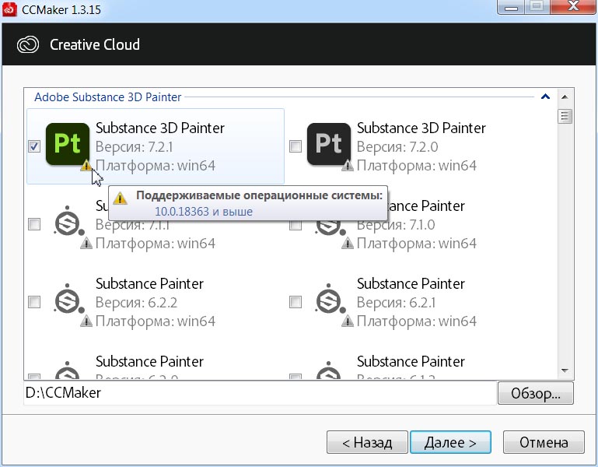This screenshot has height=467, width=598.
Task: Click warning triangle beside version 7.1.0 platform
Action: click(x=348, y=244)
